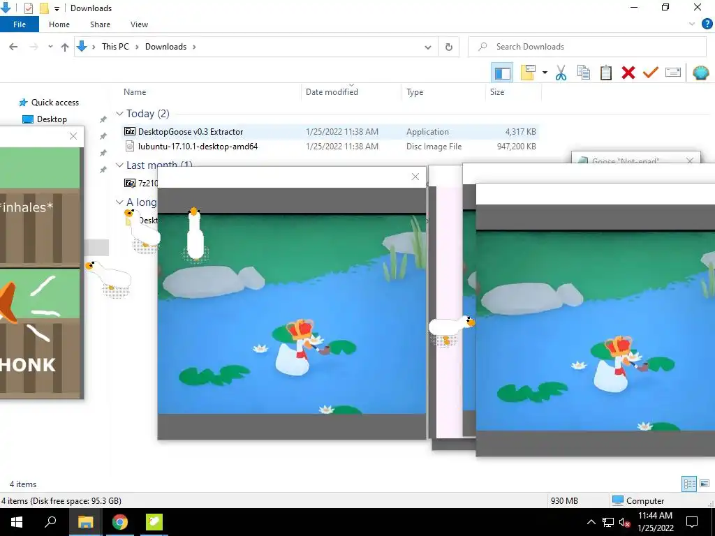Switch to the View ribbon tab

pos(139,24)
